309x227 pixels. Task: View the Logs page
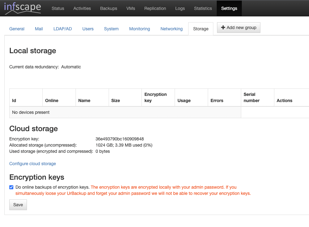[x=180, y=8]
